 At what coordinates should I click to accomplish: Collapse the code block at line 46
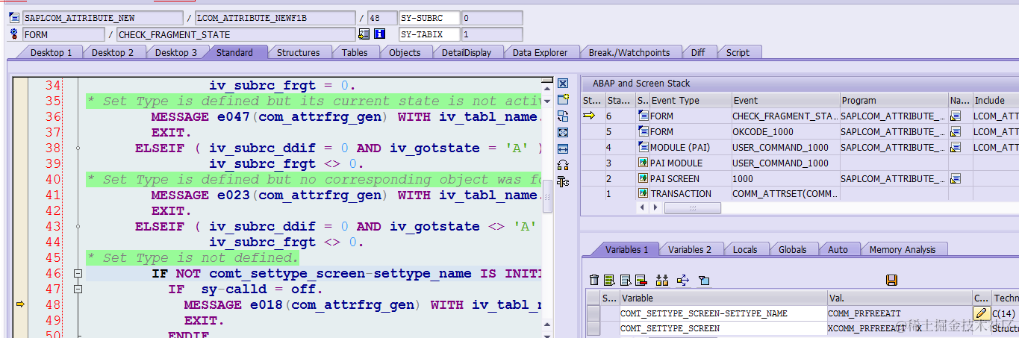(x=78, y=274)
